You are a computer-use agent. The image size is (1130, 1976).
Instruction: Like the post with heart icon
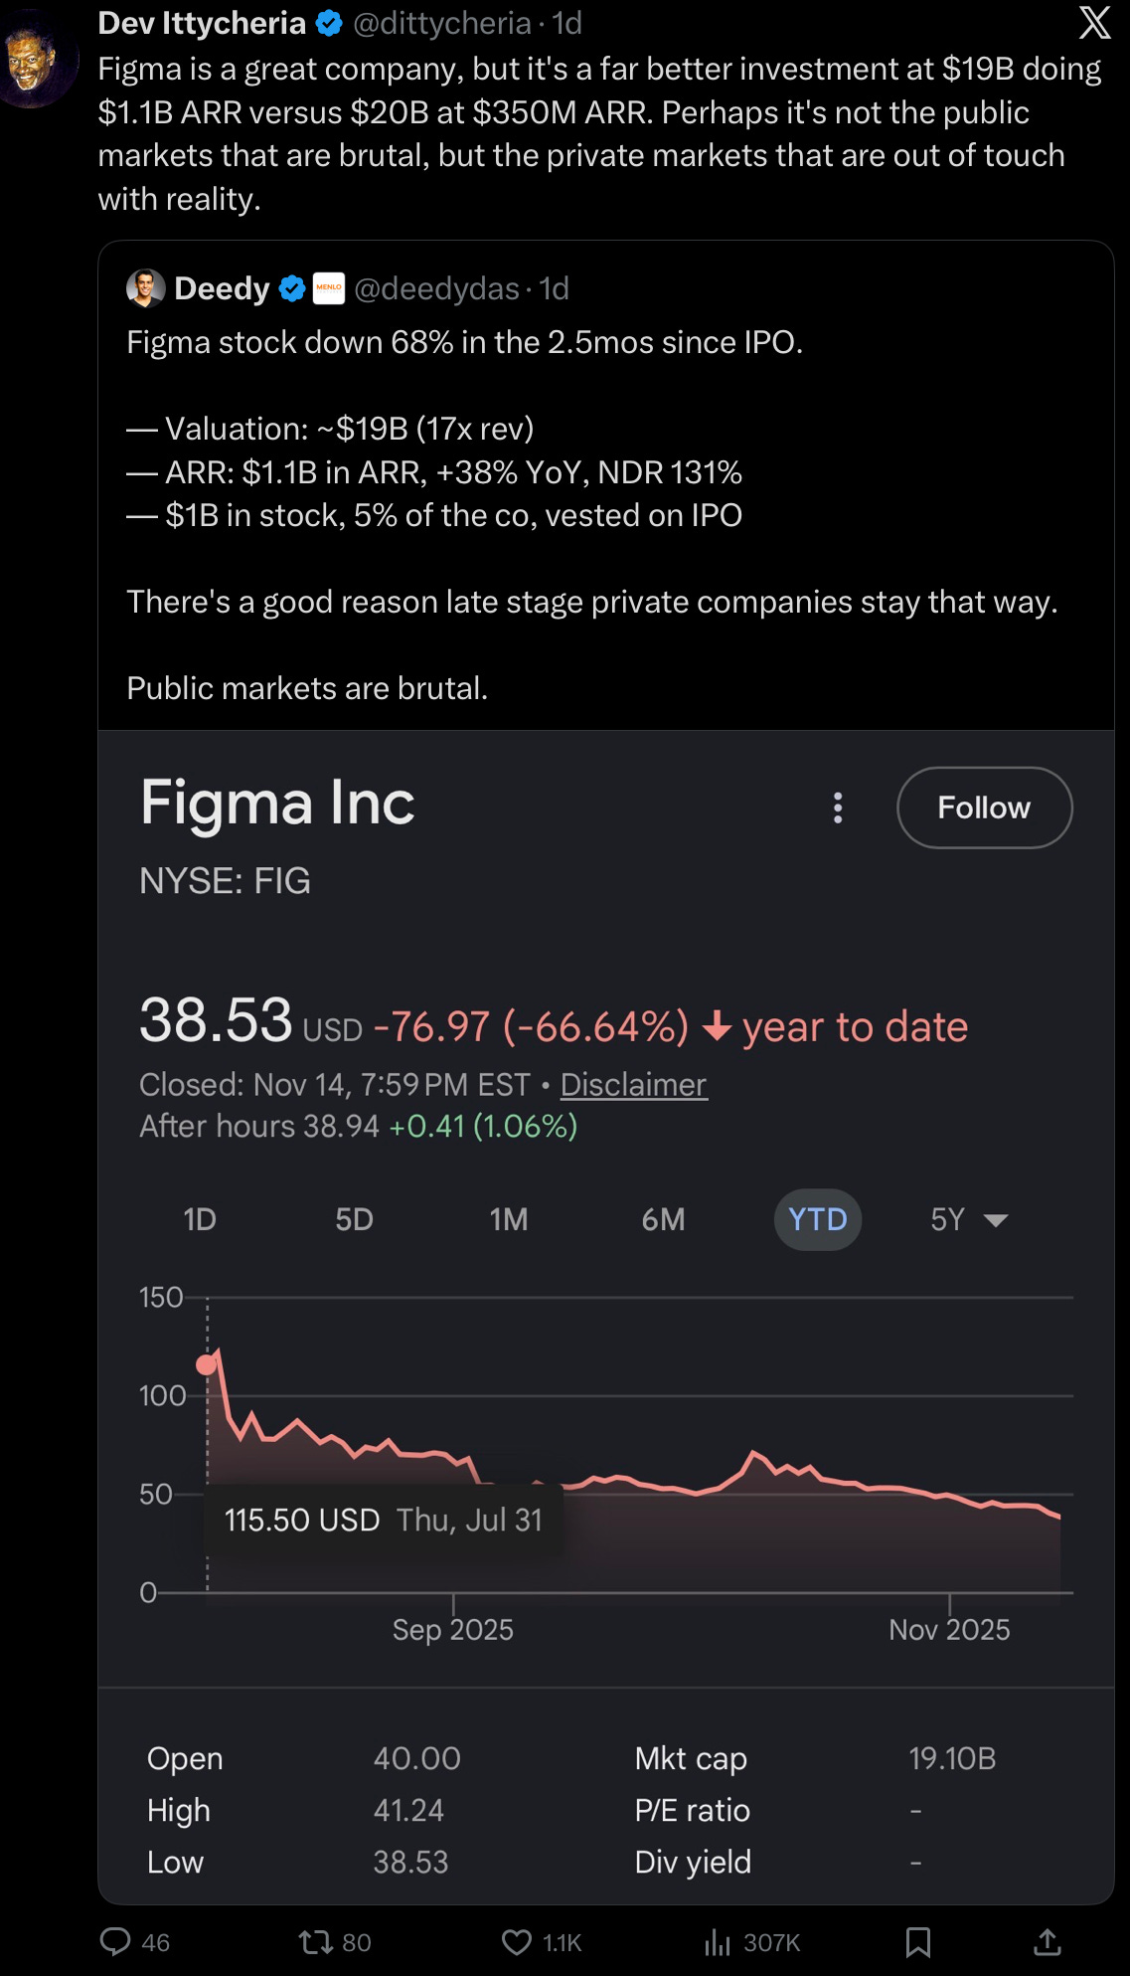(x=516, y=1941)
